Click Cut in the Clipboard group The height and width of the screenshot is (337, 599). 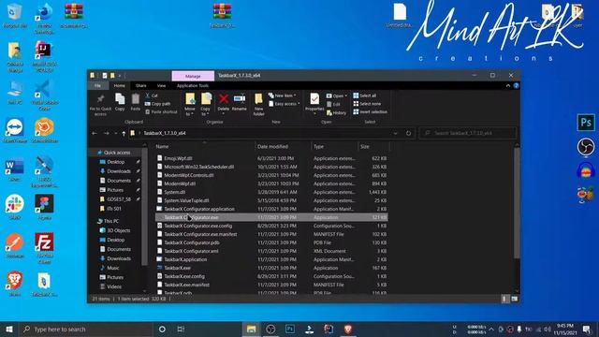152,95
